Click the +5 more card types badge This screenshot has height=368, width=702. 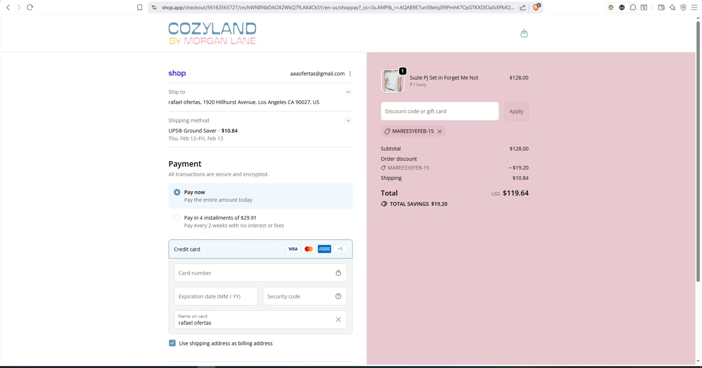340,249
